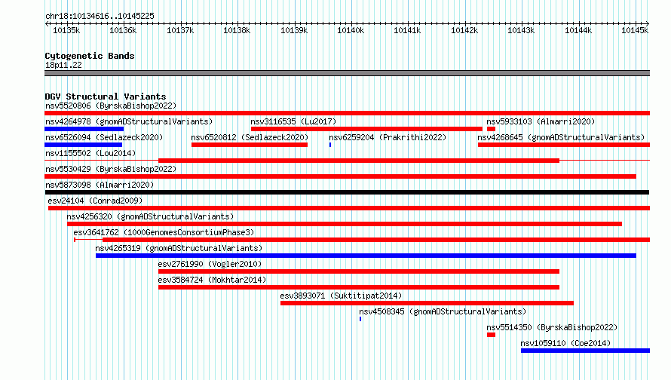Select the short red bar under nsv5514350
Screen dimensions: 671x380
492,335
